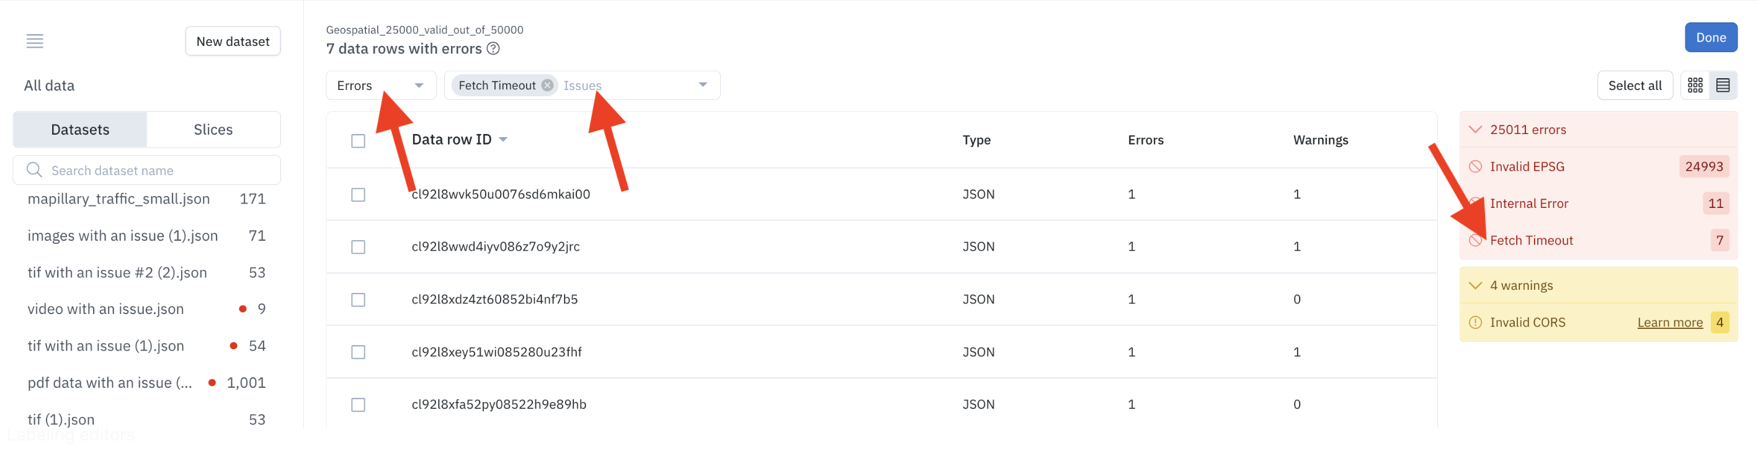Switch to grid view layout
Image resolution: width=1758 pixels, height=458 pixels.
tap(1695, 85)
